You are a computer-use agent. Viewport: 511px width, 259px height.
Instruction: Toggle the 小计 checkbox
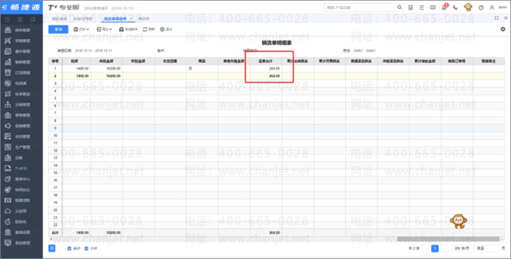tap(86, 249)
